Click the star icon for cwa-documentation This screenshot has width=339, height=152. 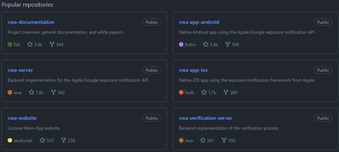pos(29,45)
